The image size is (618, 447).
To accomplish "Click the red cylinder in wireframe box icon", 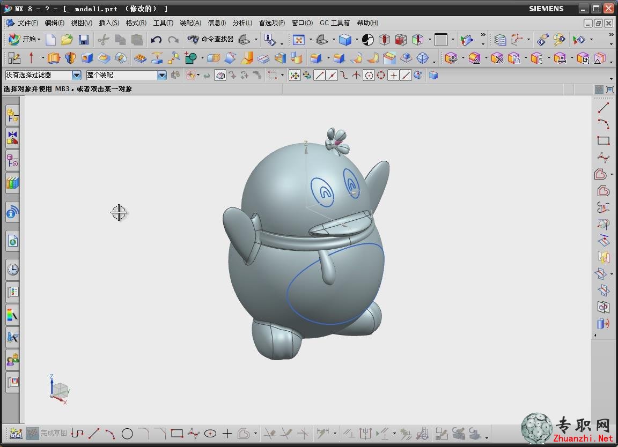I will (x=384, y=39).
